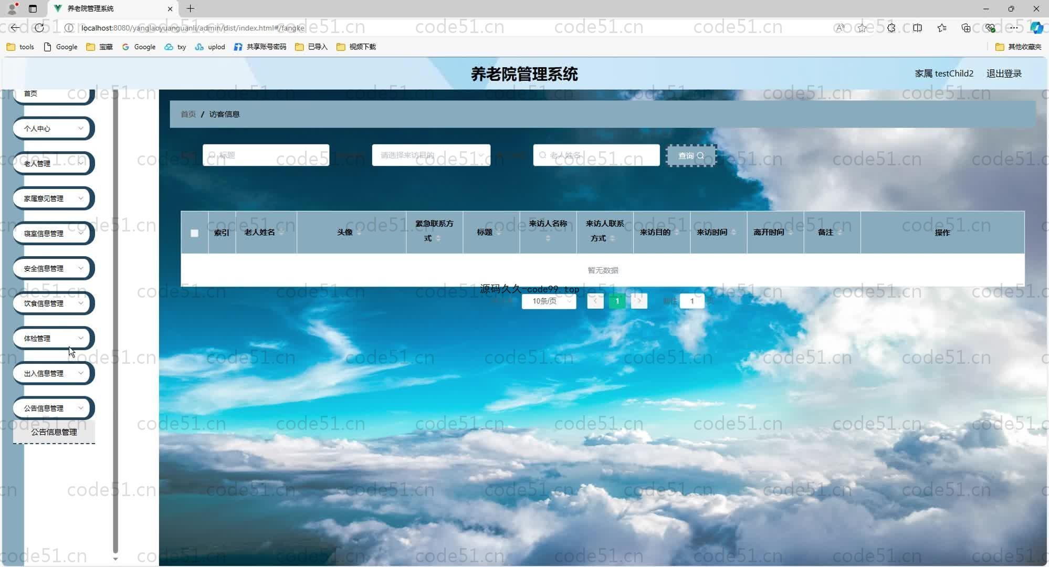Go to the previous page arrow in pagination

(x=595, y=301)
